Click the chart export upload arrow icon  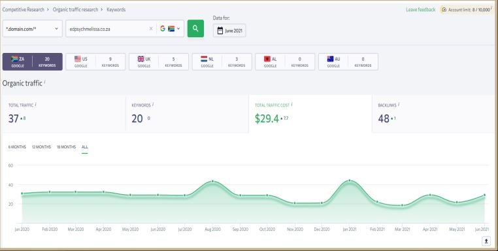click(x=486, y=241)
